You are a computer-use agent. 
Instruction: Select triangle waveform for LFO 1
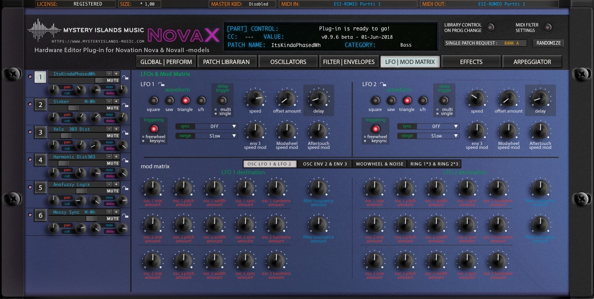(185, 101)
